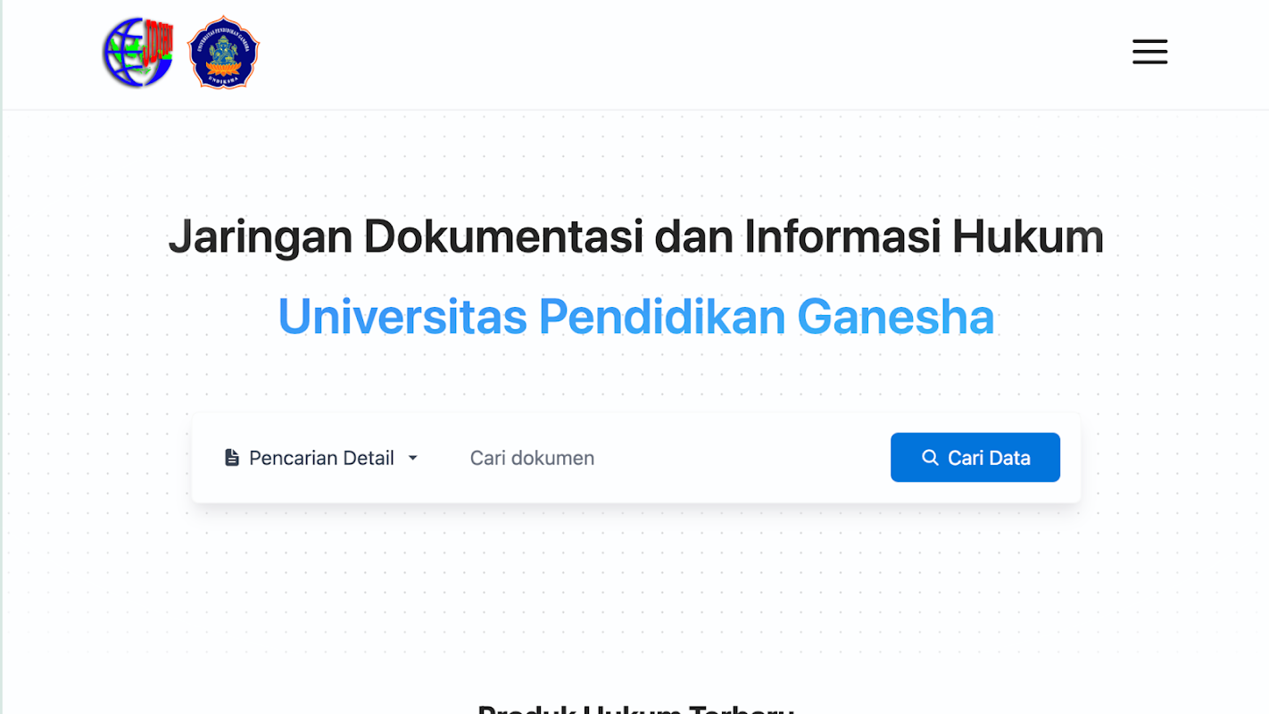Click the Universitas Pendidikan Ganesha heading
The width and height of the screenshot is (1269, 714).
(636, 317)
